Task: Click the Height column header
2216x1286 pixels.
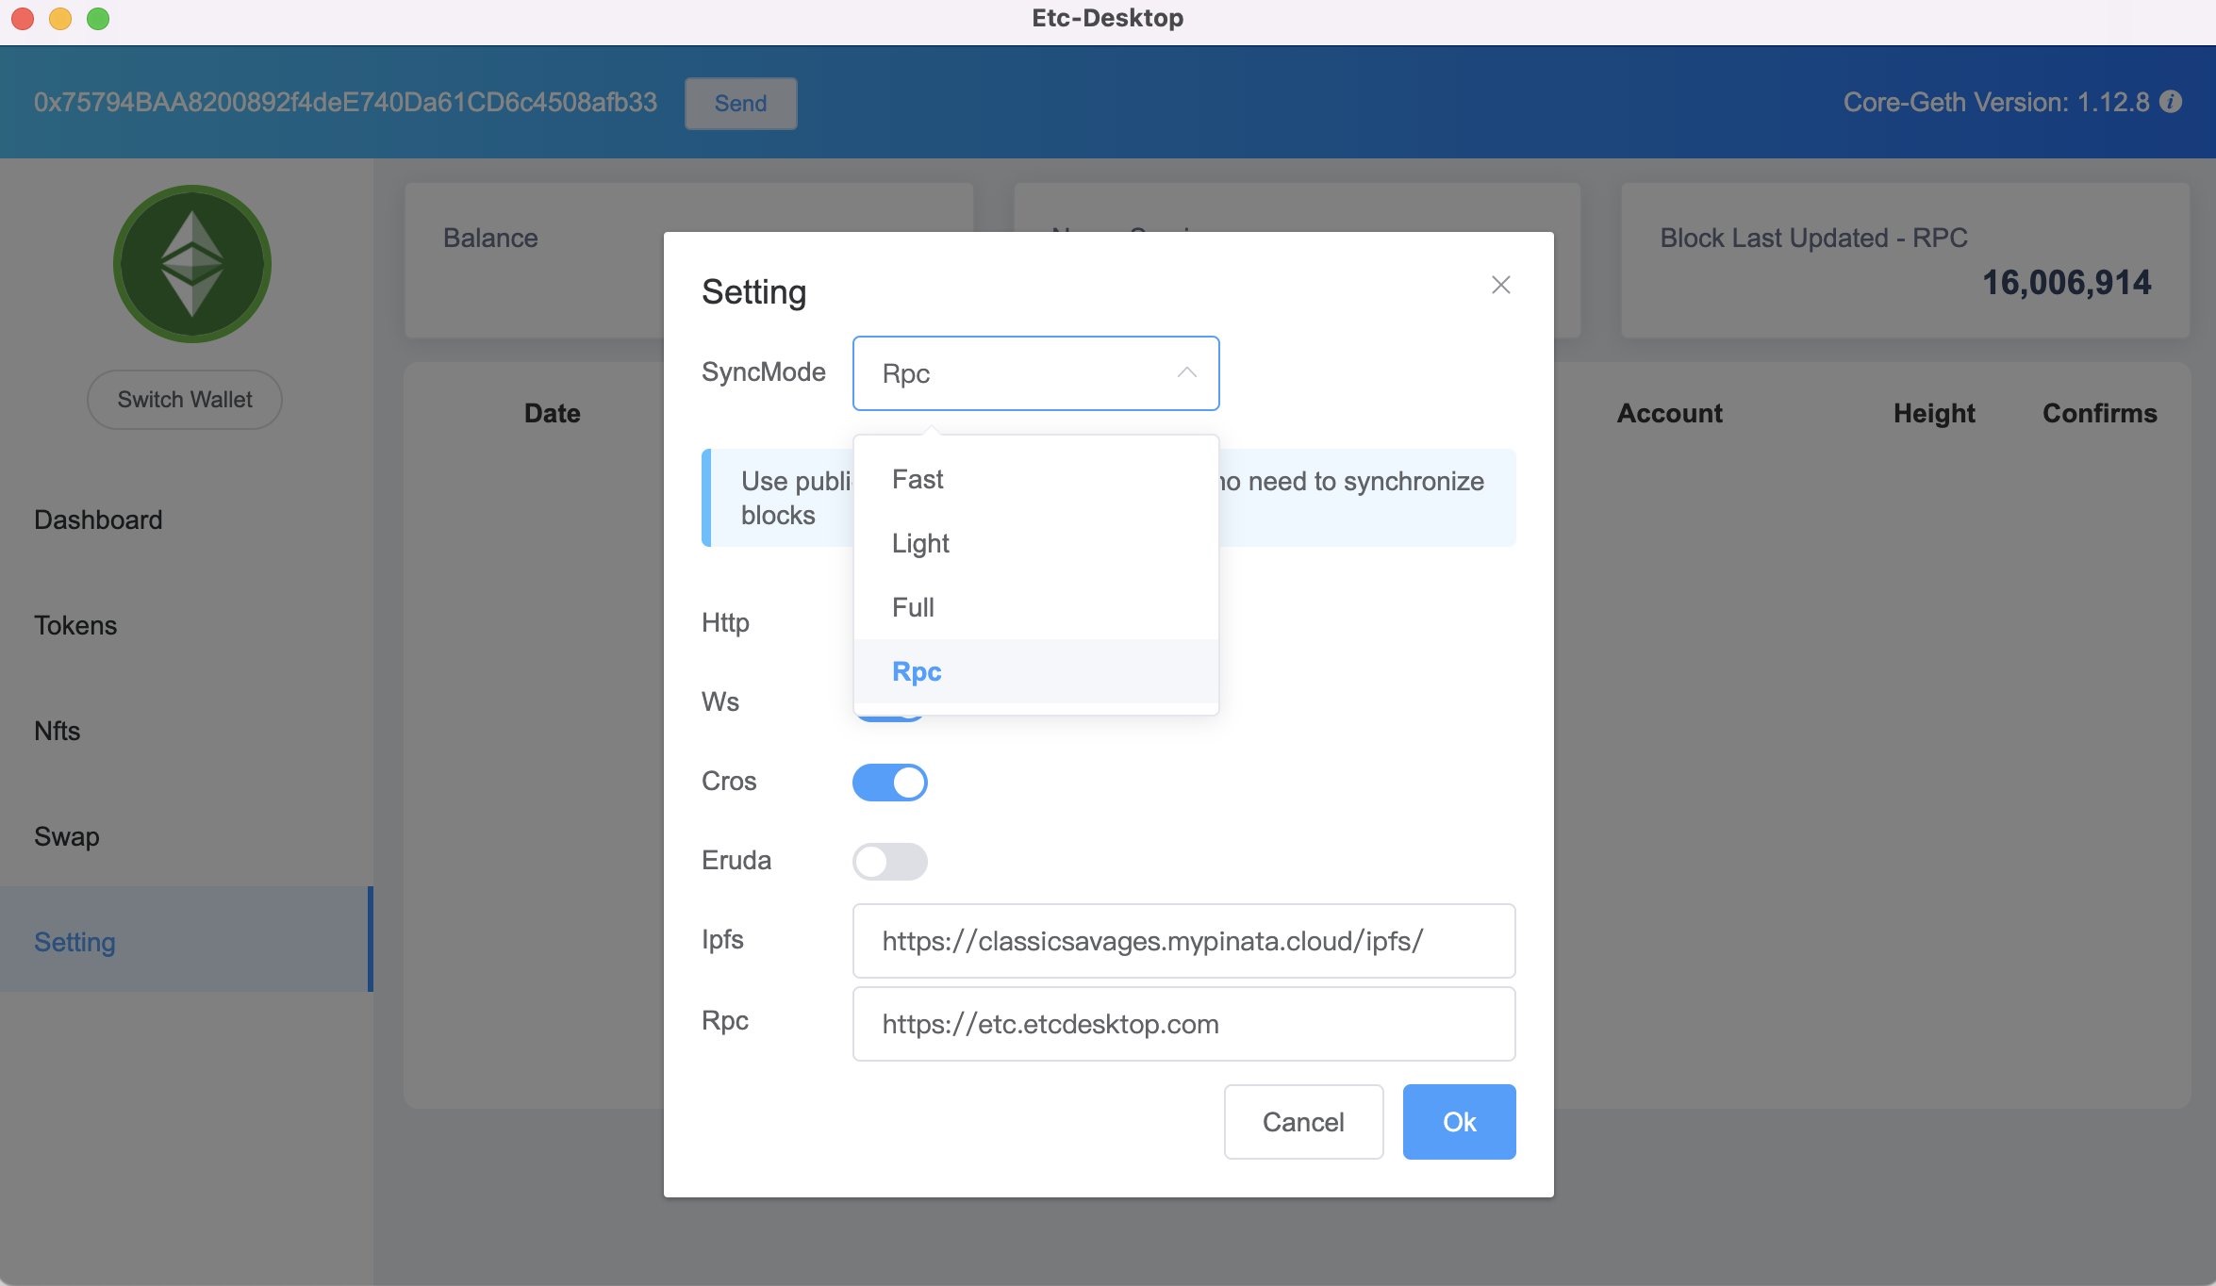Action: pyautogui.click(x=1934, y=413)
